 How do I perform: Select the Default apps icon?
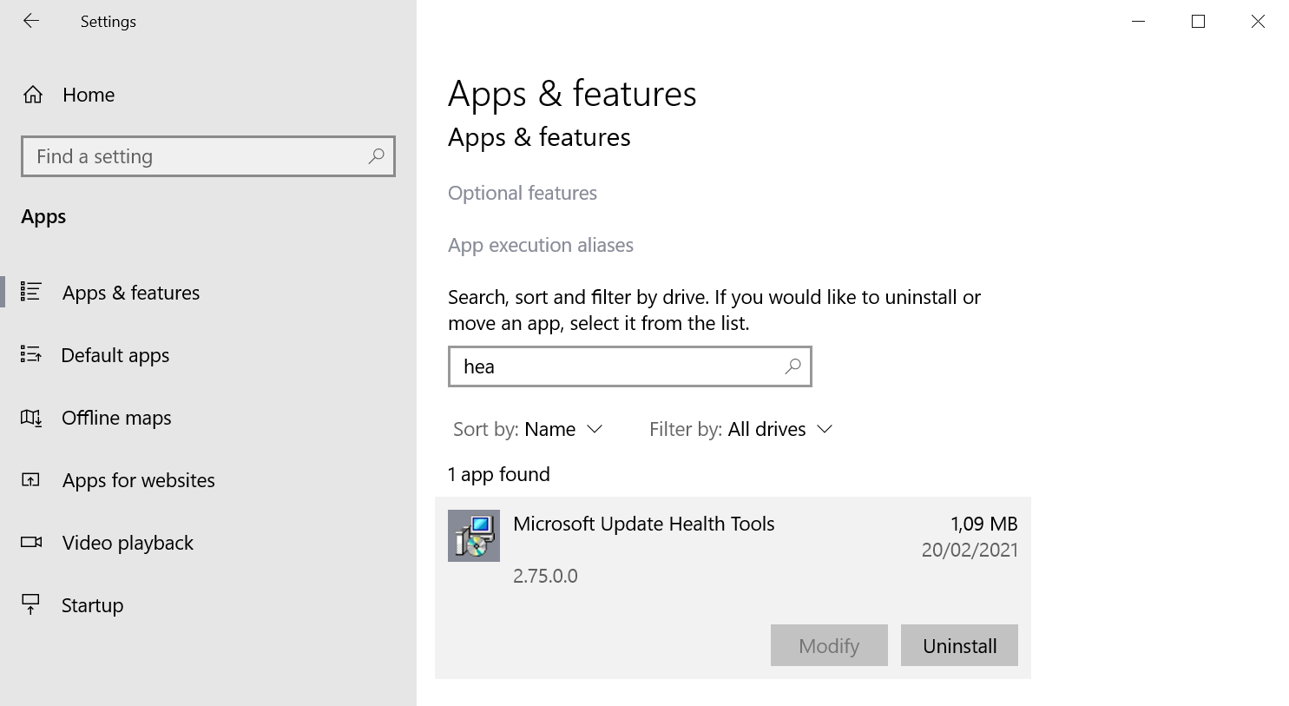(x=30, y=355)
